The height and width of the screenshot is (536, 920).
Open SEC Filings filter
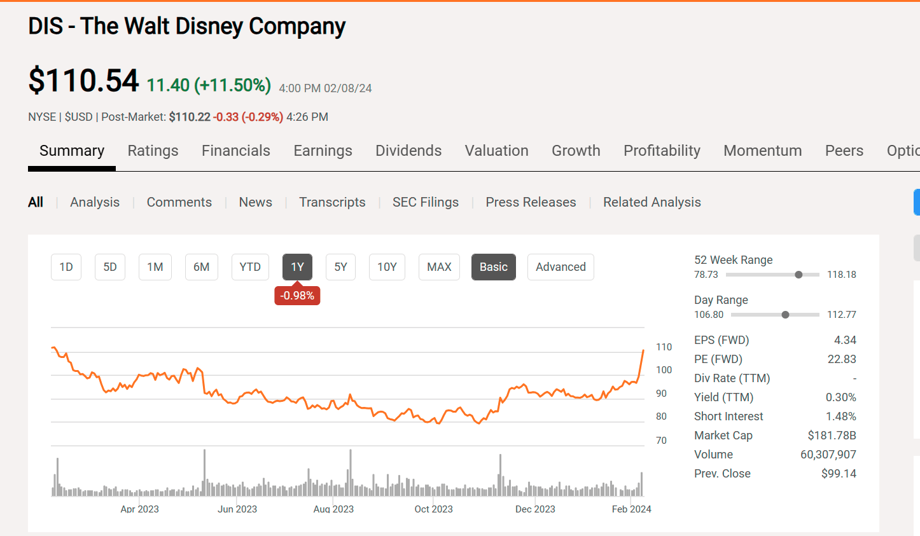[x=425, y=202]
